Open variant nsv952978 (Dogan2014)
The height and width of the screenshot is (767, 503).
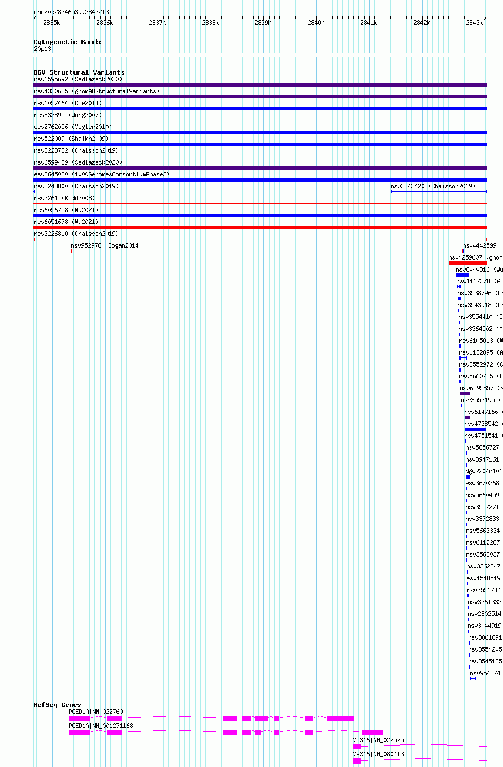click(107, 245)
